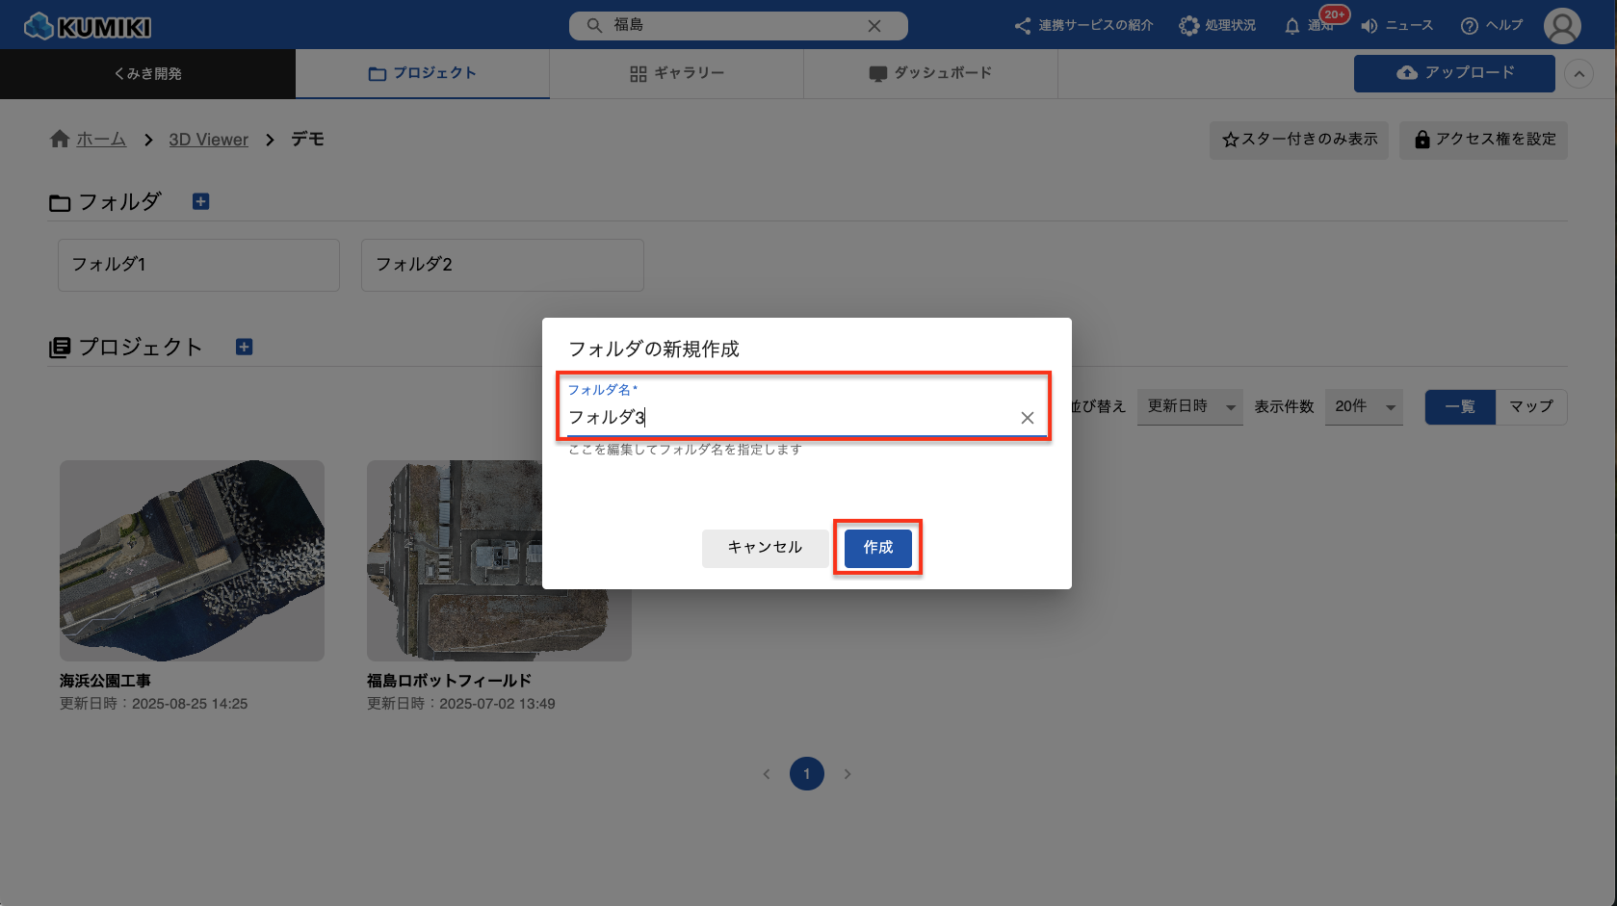The width and height of the screenshot is (1617, 906).
Task: Click the folder name input field
Action: pyautogui.click(x=790, y=418)
